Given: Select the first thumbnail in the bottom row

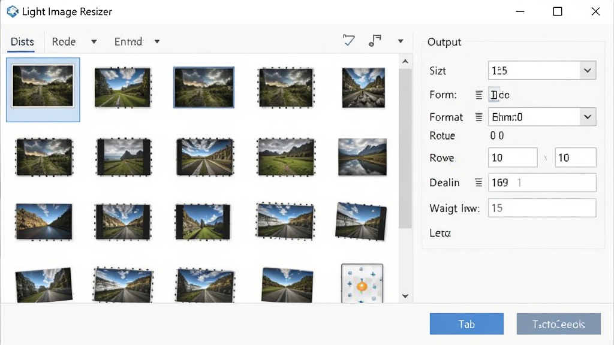Looking at the screenshot, I should [44, 285].
